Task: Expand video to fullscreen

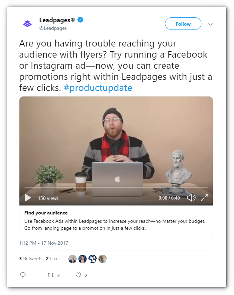Action: pyautogui.click(x=204, y=198)
